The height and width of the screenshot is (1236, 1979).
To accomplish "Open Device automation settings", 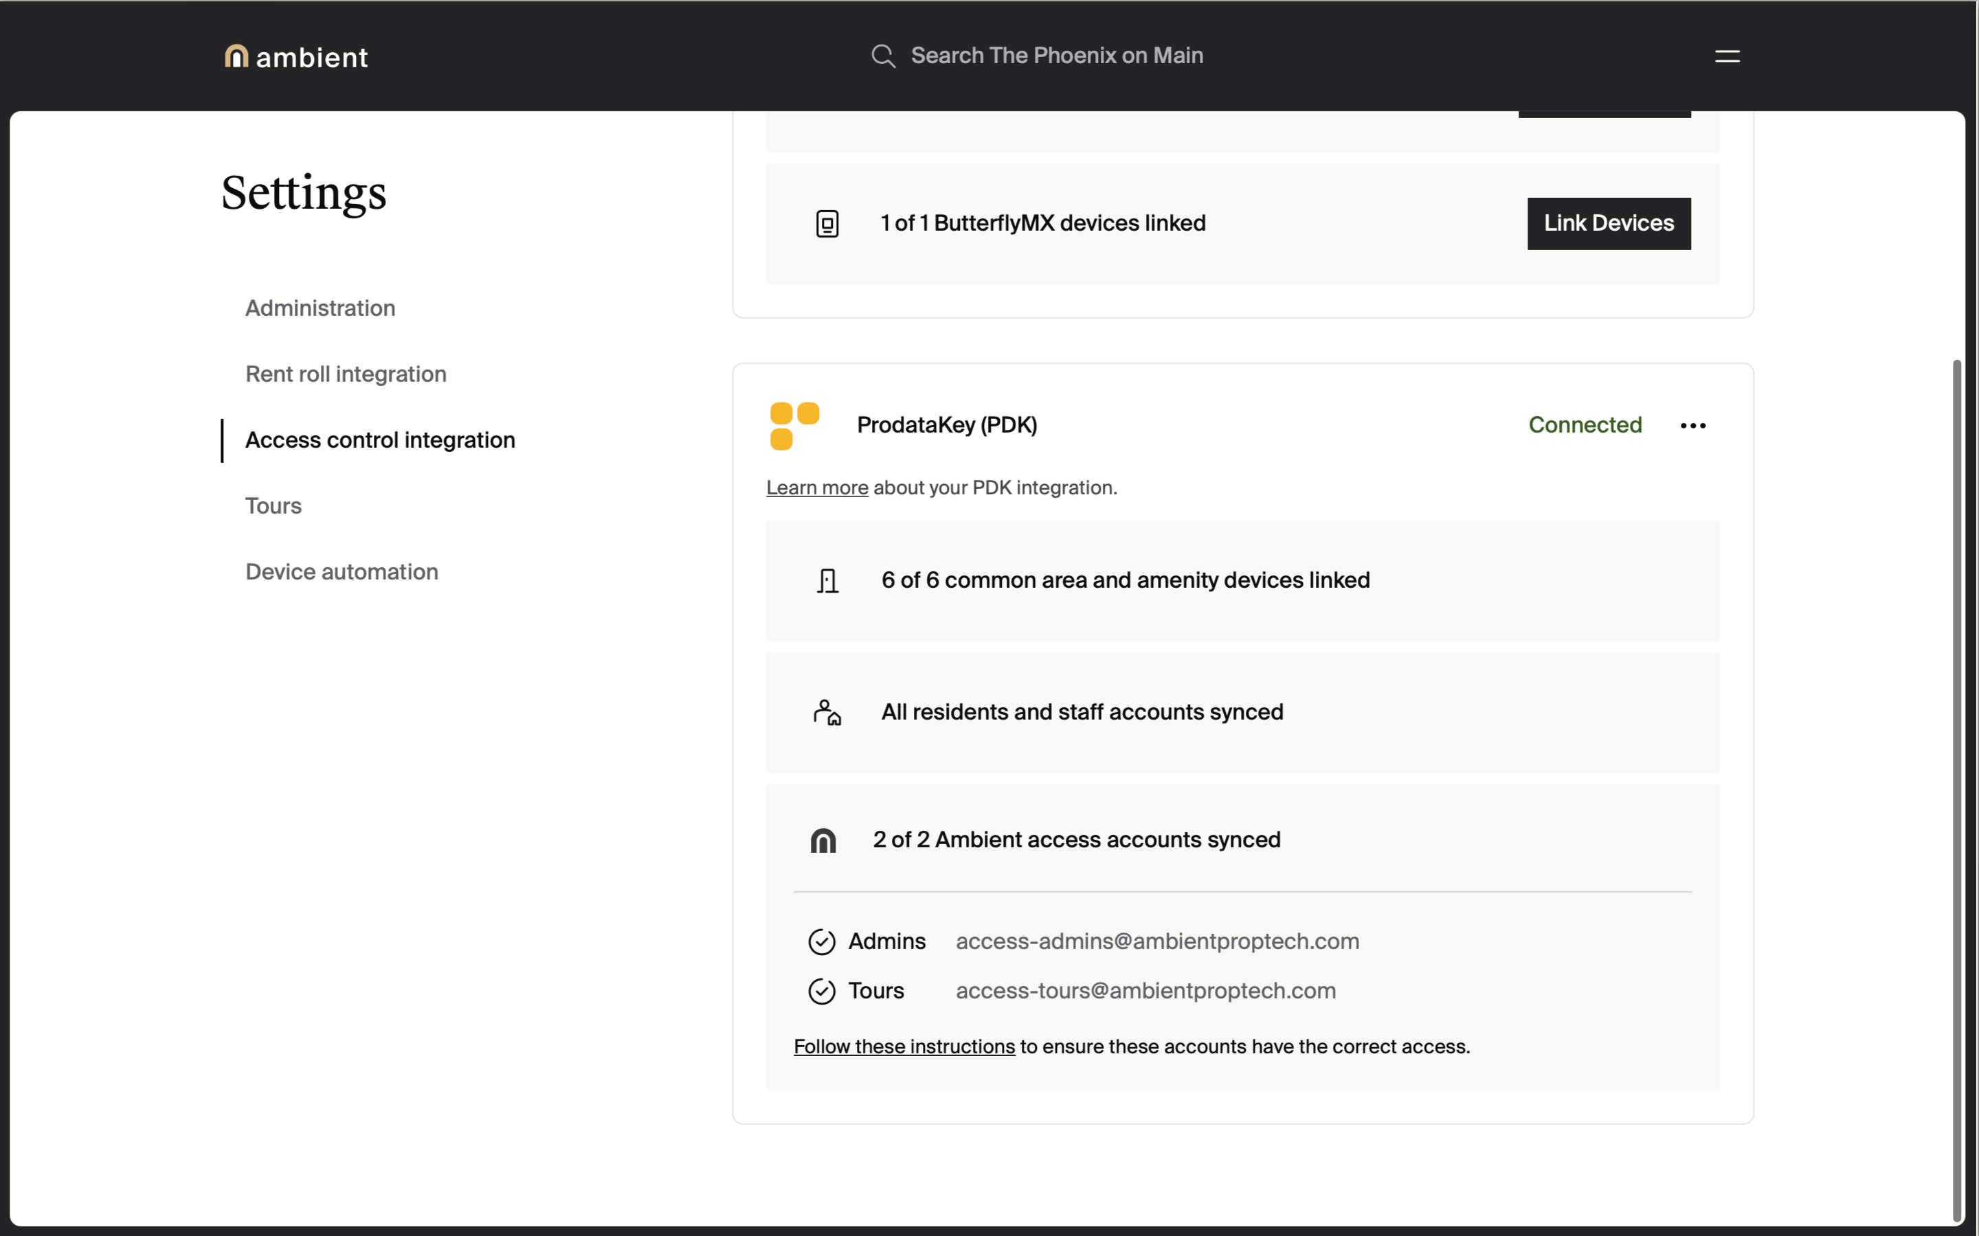I will (342, 572).
